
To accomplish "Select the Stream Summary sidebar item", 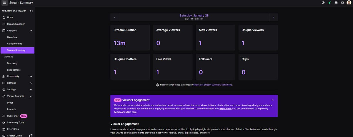I will point(17,50).
